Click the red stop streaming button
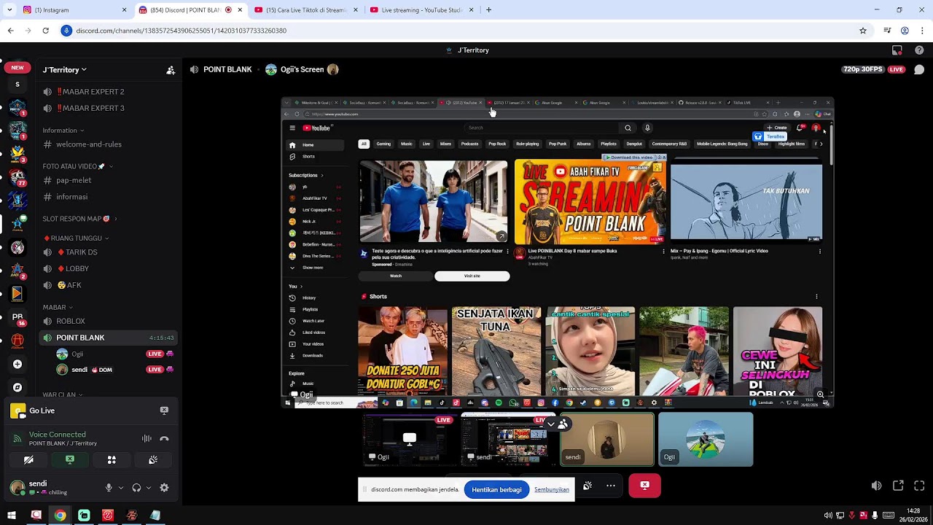The width and height of the screenshot is (933, 525). click(644, 486)
